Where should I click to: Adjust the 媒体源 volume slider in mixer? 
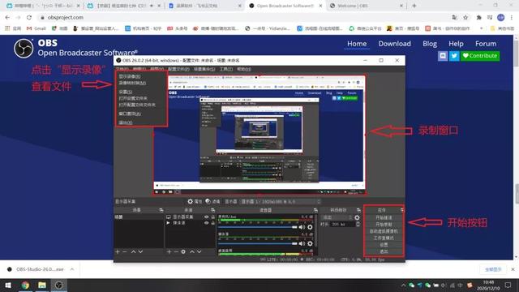(x=258, y=243)
